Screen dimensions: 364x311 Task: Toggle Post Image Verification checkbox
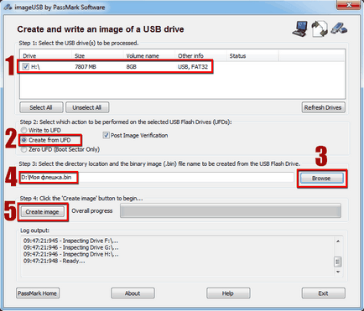(106, 136)
